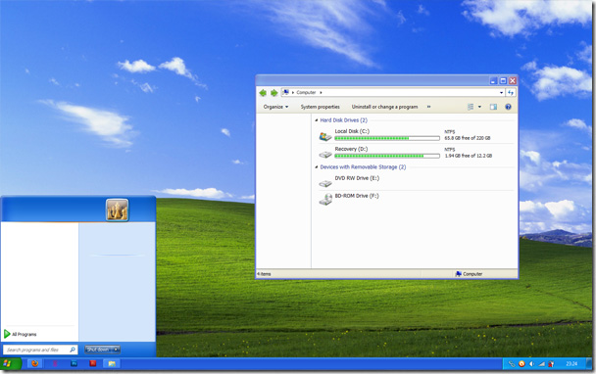The image size is (596, 374).
Task: Go back in the Computer window
Action: pyautogui.click(x=263, y=93)
